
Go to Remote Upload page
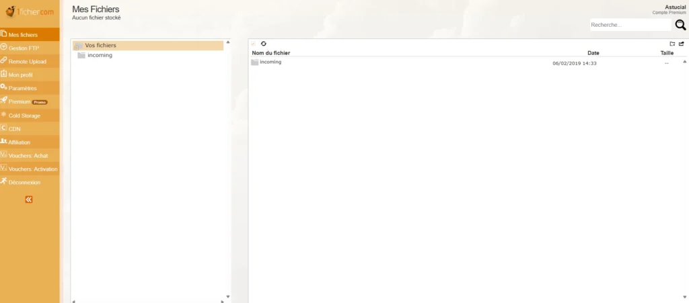tap(30, 61)
